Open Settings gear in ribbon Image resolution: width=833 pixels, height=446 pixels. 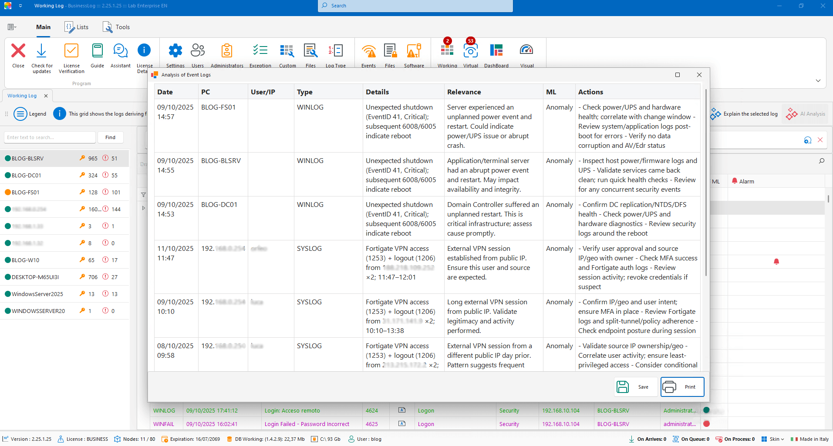[175, 51]
